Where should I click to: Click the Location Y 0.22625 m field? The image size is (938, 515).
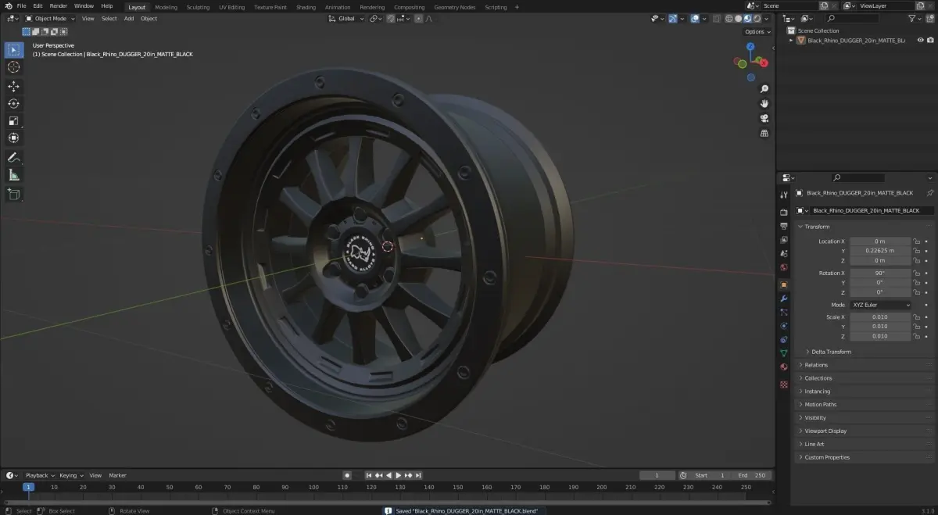[x=880, y=251]
